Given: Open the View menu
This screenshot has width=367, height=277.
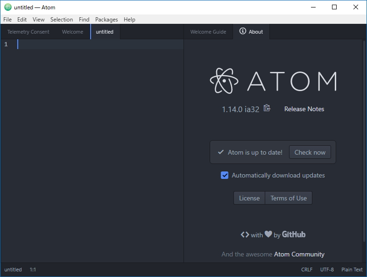Looking at the screenshot, I should [38, 20].
